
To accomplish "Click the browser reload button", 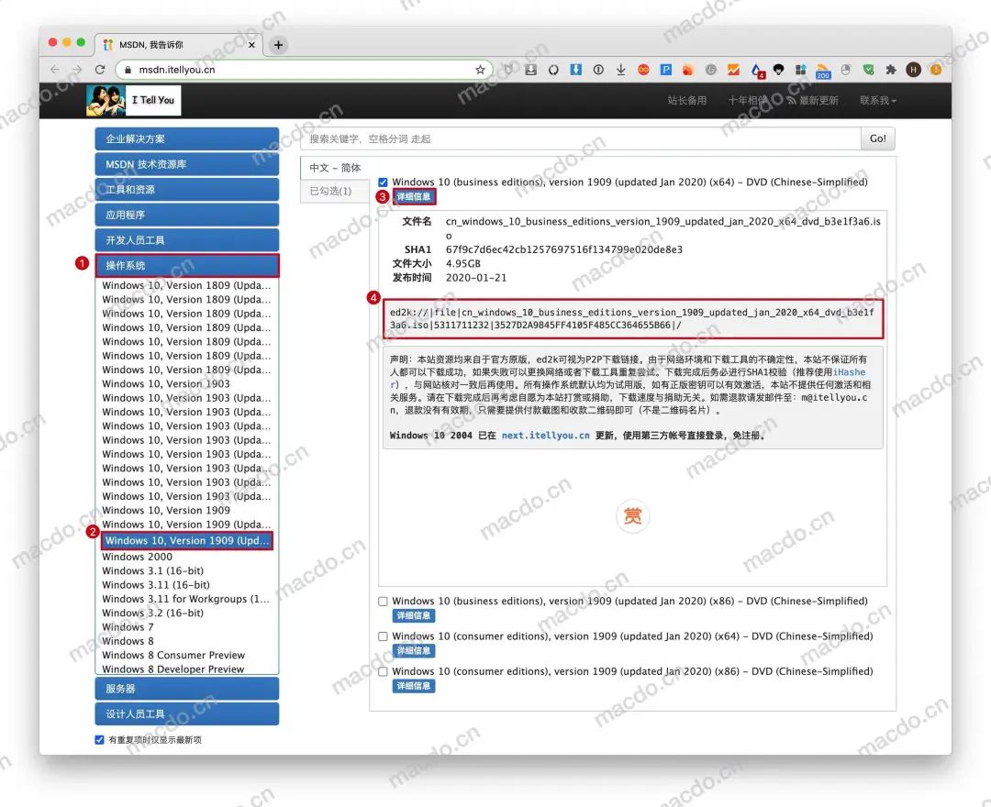I will click(x=99, y=70).
